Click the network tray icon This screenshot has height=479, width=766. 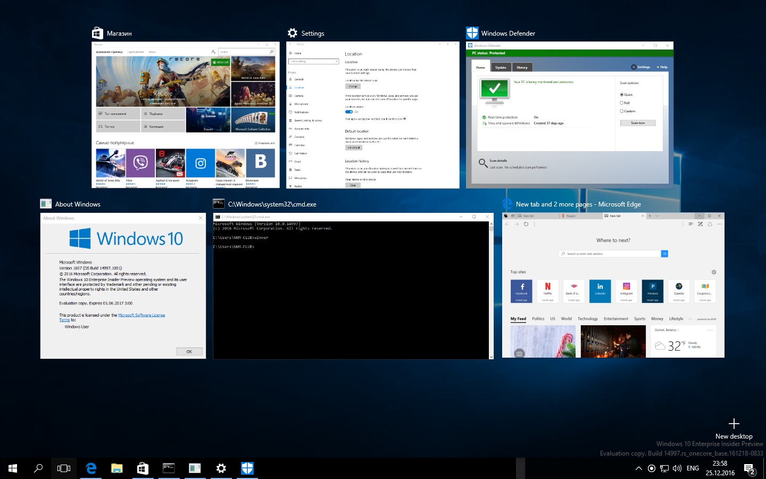[x=664, y=468]
